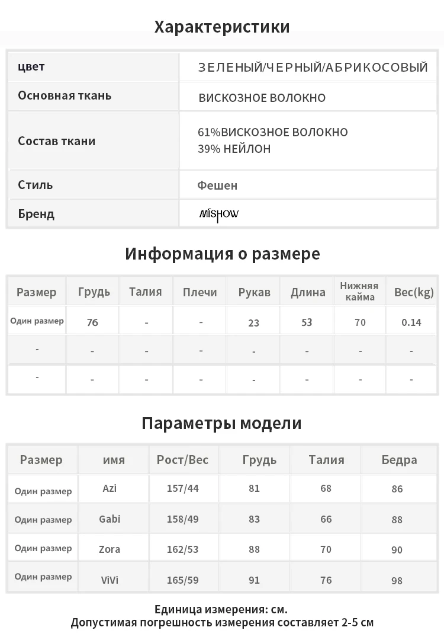This screenshot has height=640, width=444.
Task: Select the chest value 76 cell
Action: pos(92,322)
